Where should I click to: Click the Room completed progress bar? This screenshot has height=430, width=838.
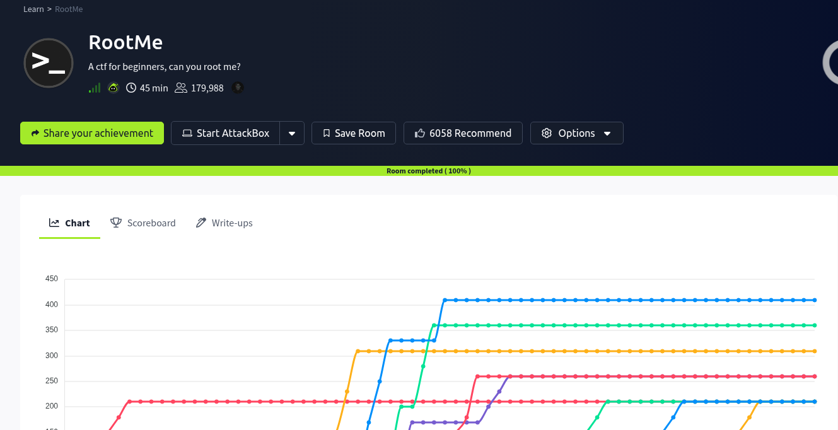point(419,171)
